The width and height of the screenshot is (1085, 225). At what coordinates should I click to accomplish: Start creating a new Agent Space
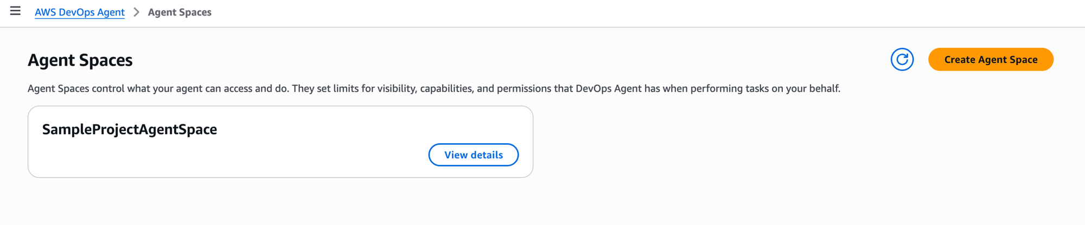point(991,60)
